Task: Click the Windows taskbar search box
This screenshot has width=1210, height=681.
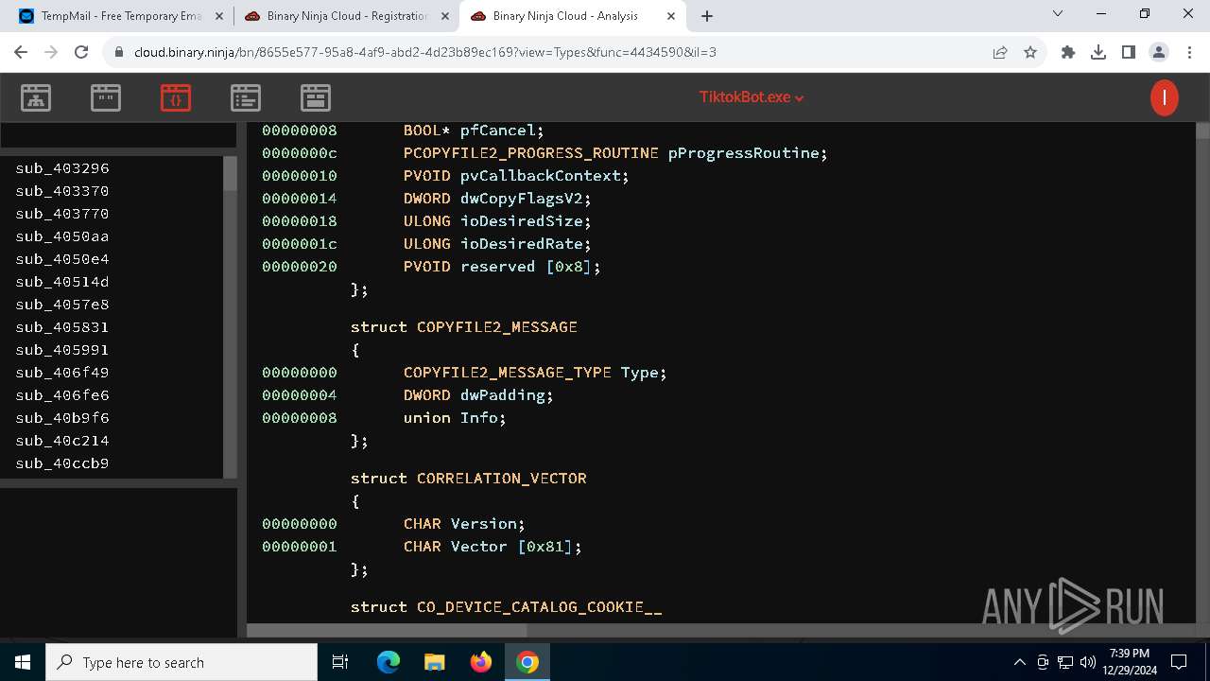Action: click(x=181, y=662)
